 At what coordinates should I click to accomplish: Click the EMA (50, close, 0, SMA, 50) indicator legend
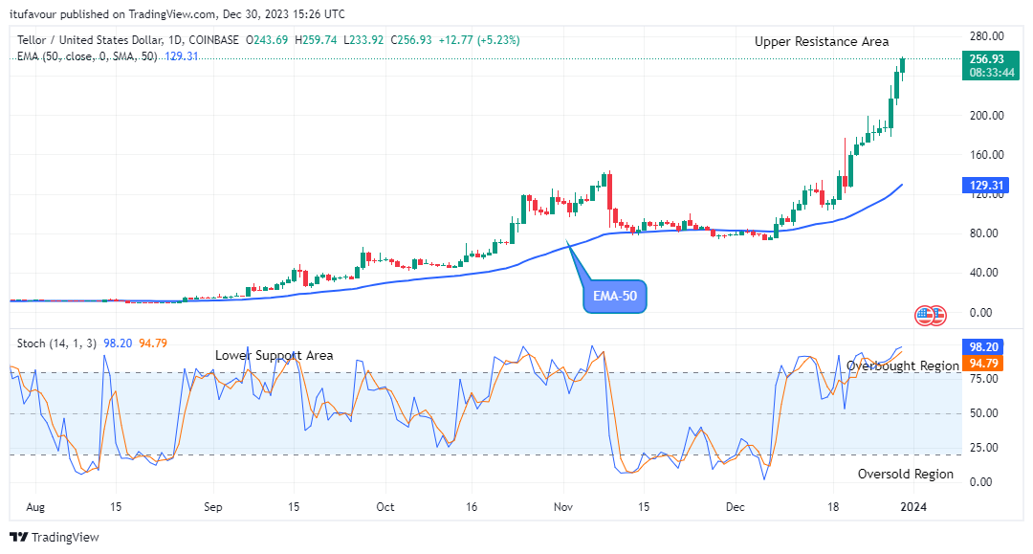point(87,56)
